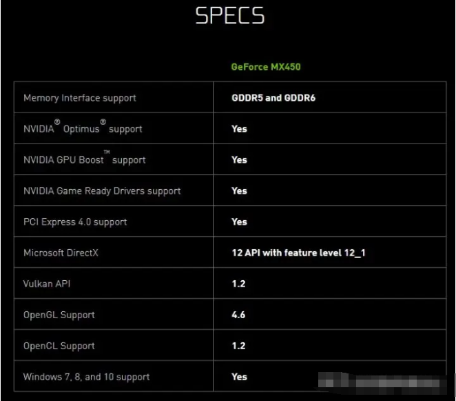Viewport: 456px width, 401px height.
Task: Click the 4.6 OpenGL version value
Action: coord(238,315)
